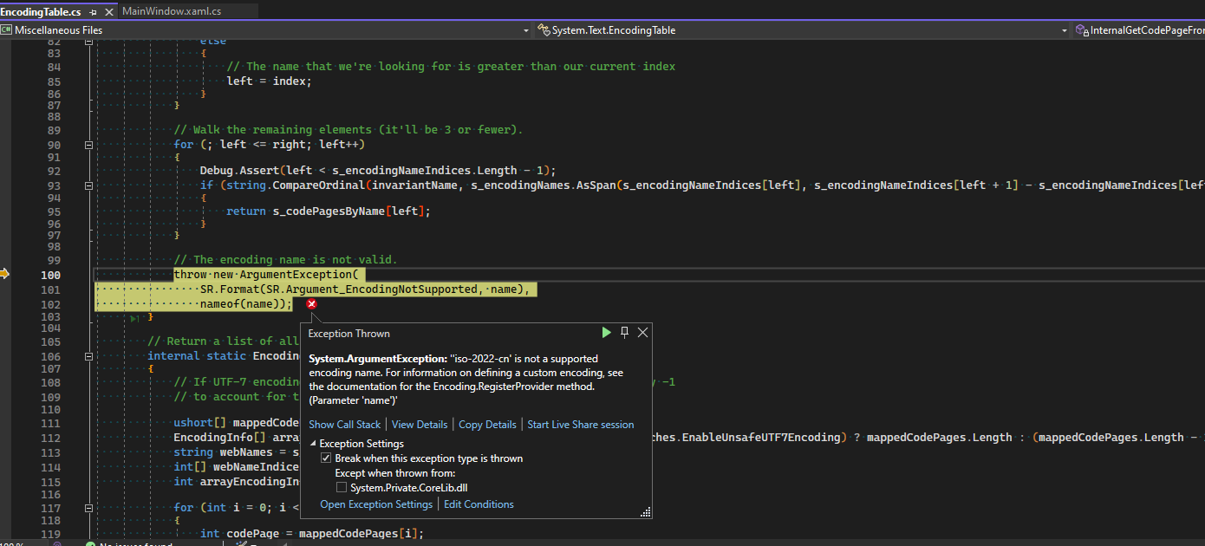Screen dimensions: 1205x546
Task: Open the System.Text.EncodingTable type dropdown arrow
Action: (1065, 30)
